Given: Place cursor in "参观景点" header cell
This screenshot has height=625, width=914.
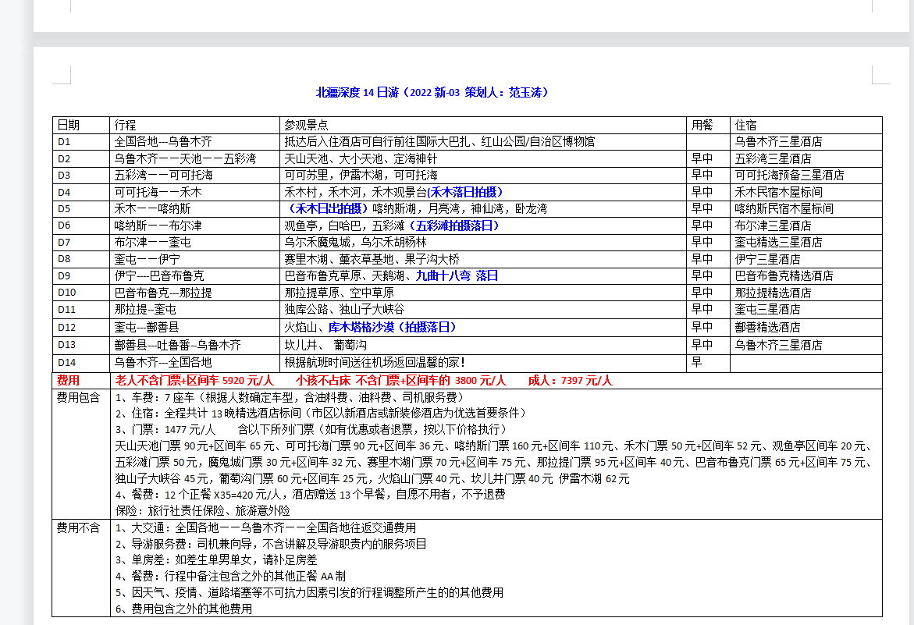Looking at the screenshot, I should pyautogui.click(x=306, y=125).
